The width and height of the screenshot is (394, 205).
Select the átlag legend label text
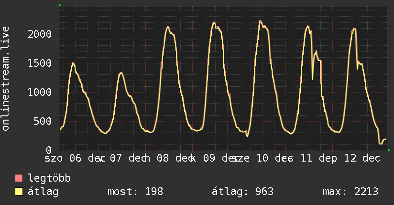pyautogui.click(x=43, y=192)
